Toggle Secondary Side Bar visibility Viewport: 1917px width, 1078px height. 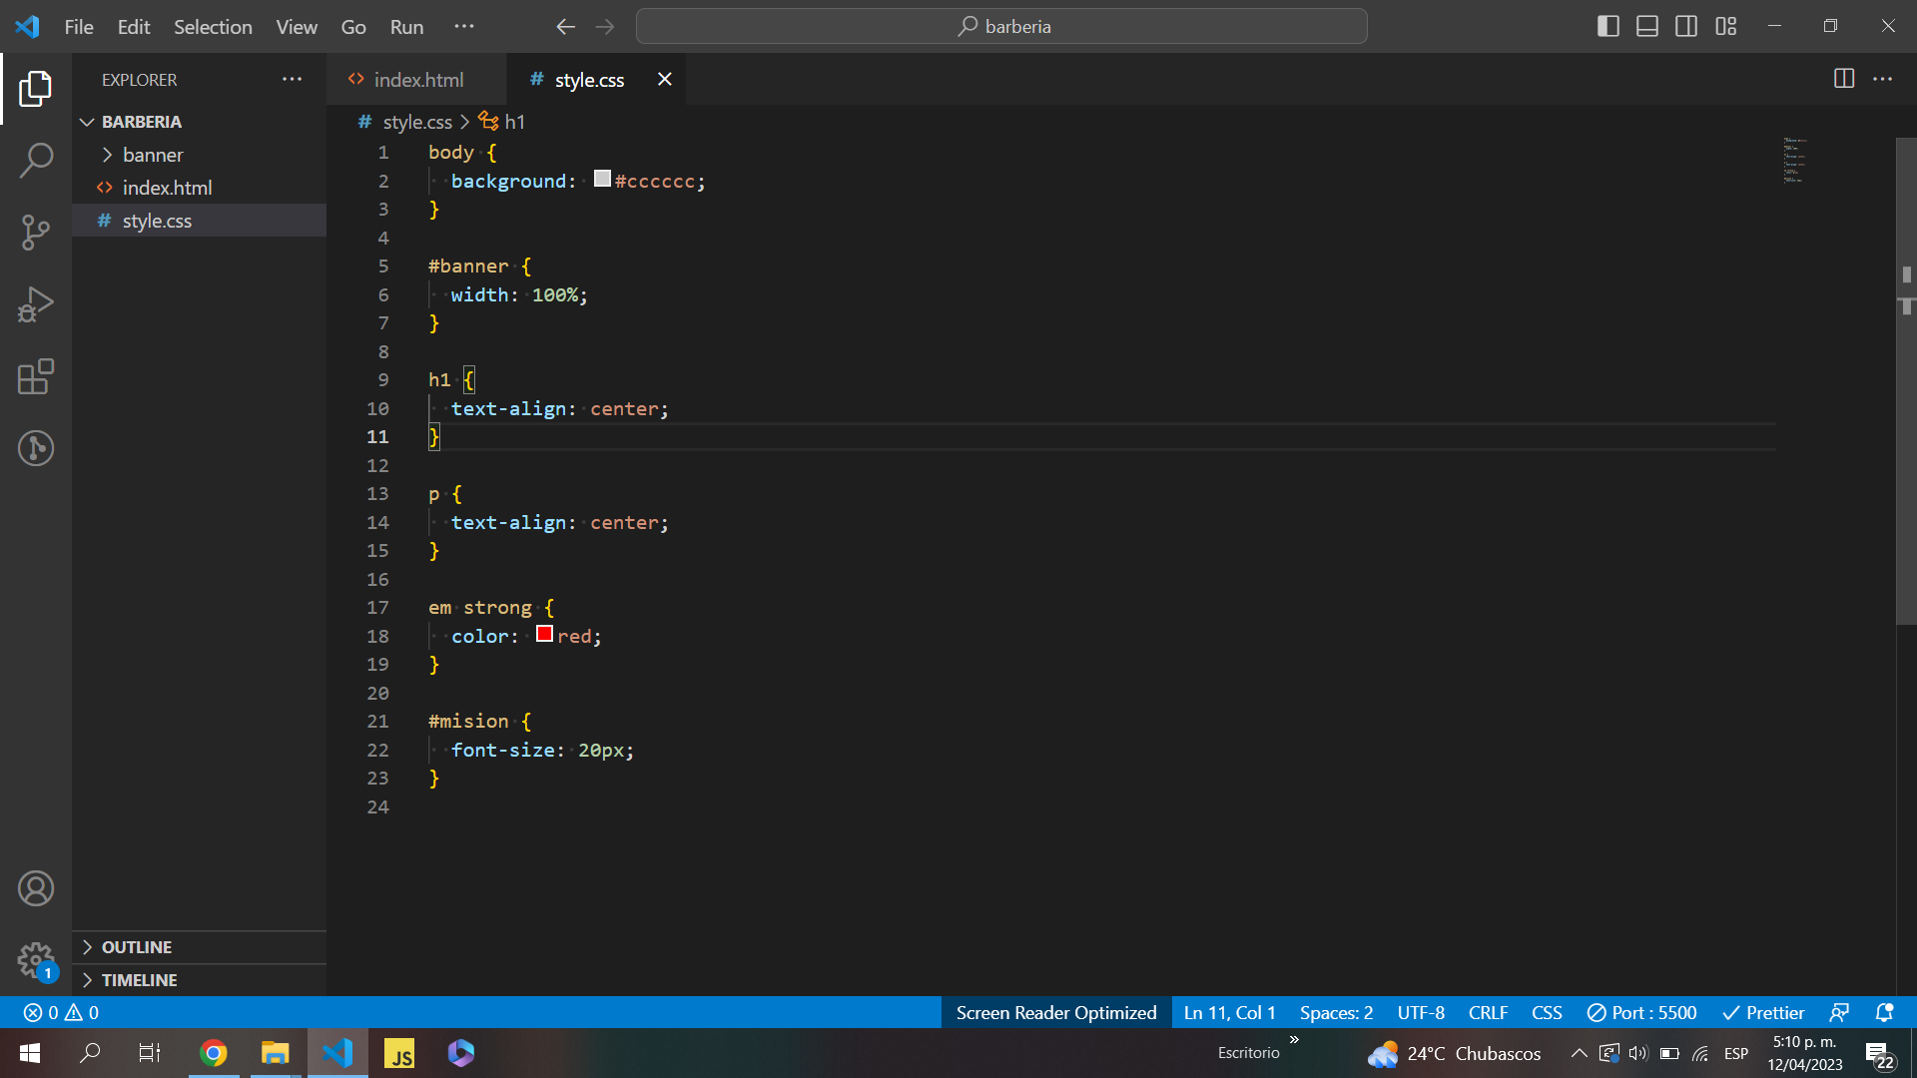[x=1686, y=26]
